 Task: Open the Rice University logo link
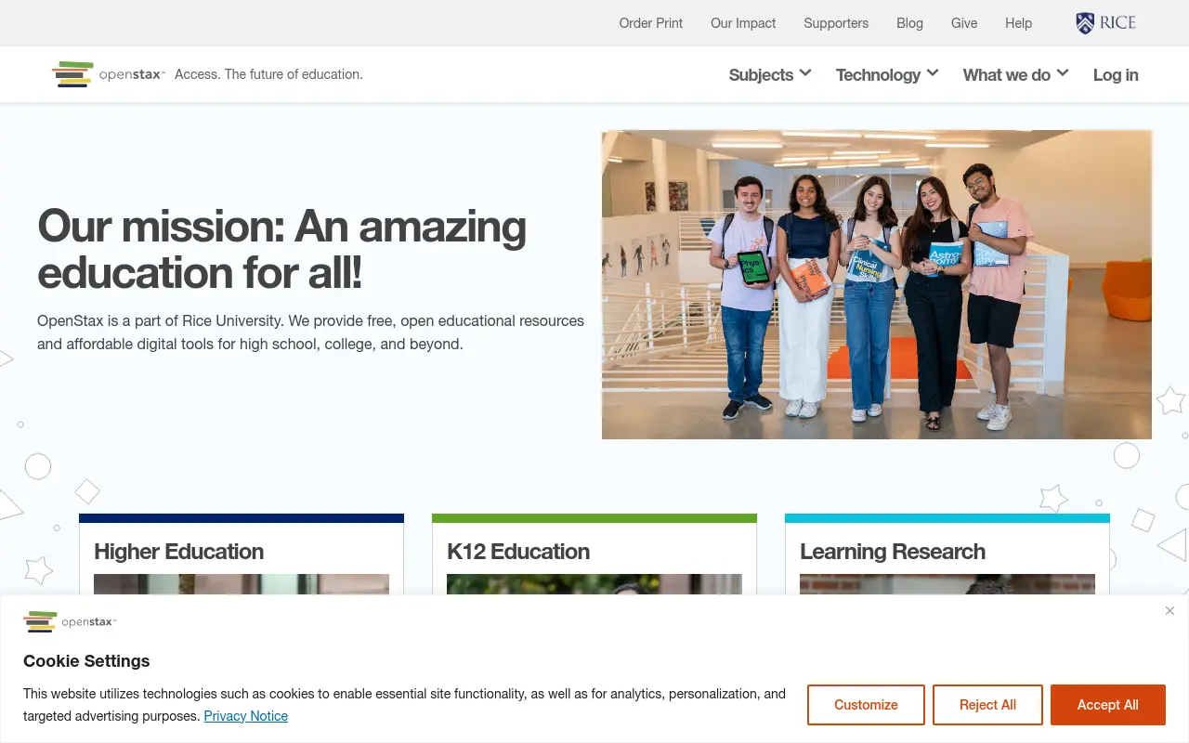coord(1105,23)
